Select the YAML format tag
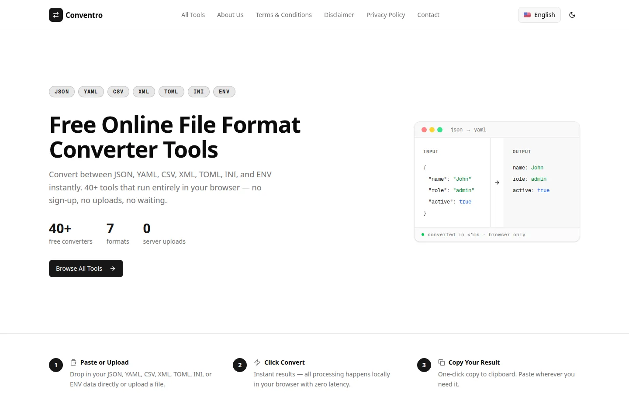The image size is (629, 393). tap(91, 92)
